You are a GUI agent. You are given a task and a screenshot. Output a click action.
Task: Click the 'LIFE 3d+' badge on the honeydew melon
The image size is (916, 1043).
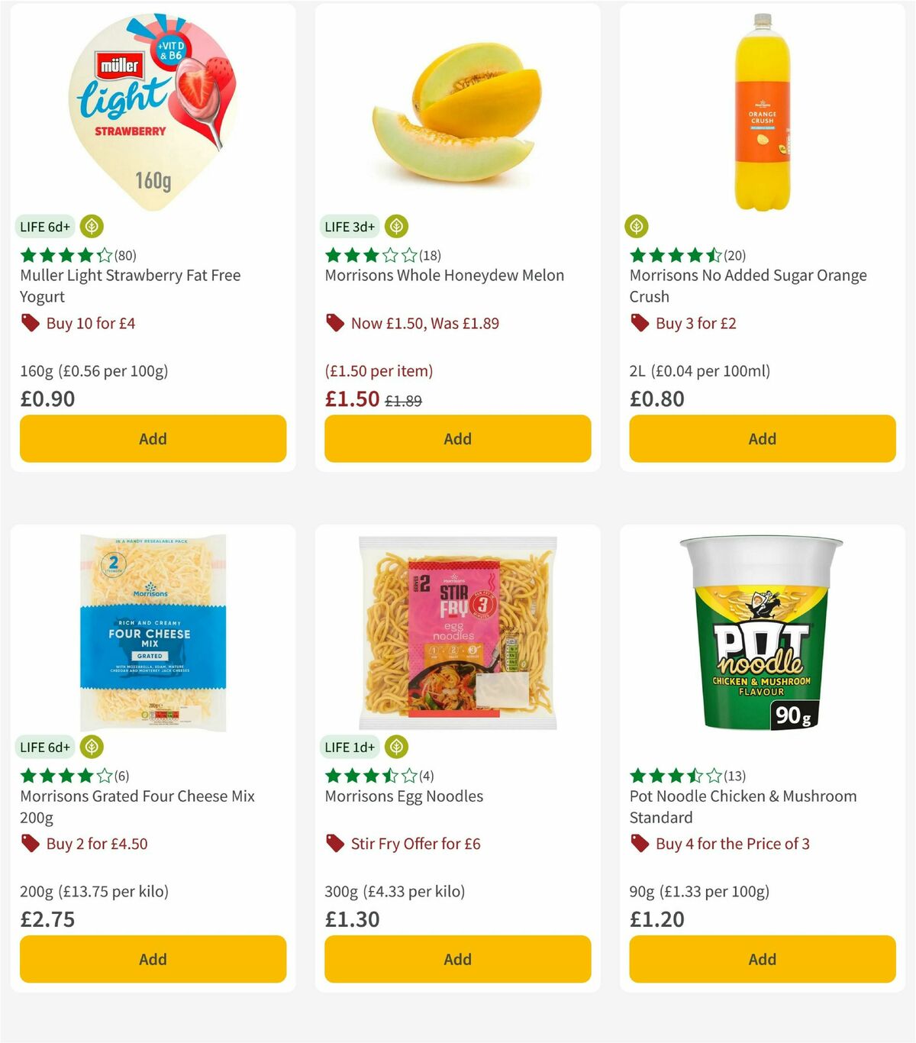point(349,226)
